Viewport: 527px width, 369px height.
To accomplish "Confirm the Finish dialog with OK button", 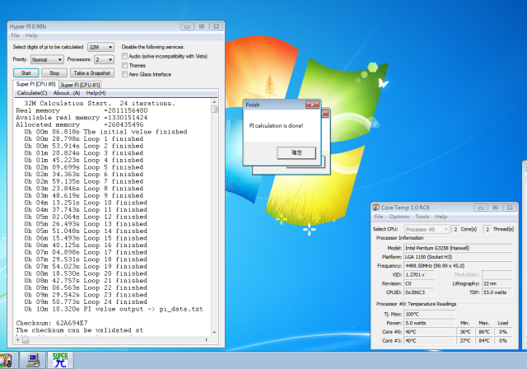I will pyautogui.click(x=296, y=152).
